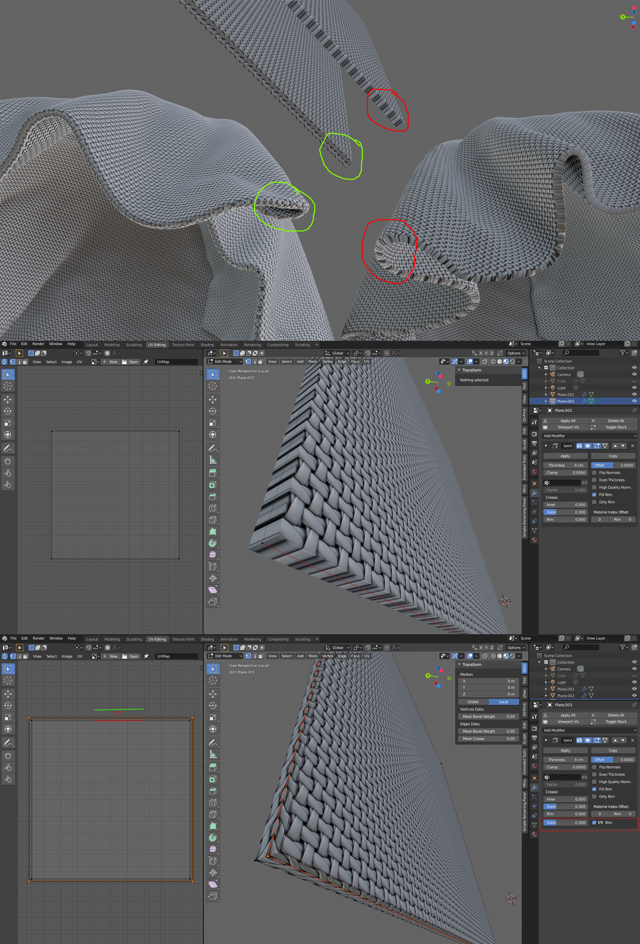Image resolution: width=640 pixels, height=944 pixels.
Task: Open Modifier properties tab in lower window
Action: tap(534, 787)
